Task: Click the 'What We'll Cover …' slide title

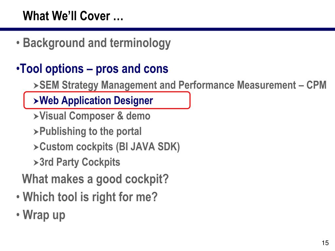Action: [73, 16]
